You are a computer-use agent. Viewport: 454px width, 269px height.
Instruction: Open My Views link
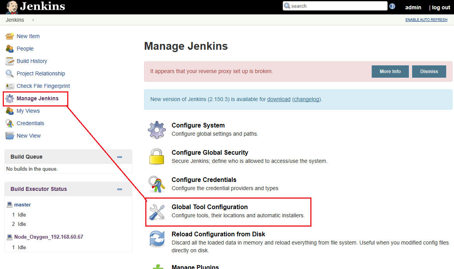click(x=28, y=111)
